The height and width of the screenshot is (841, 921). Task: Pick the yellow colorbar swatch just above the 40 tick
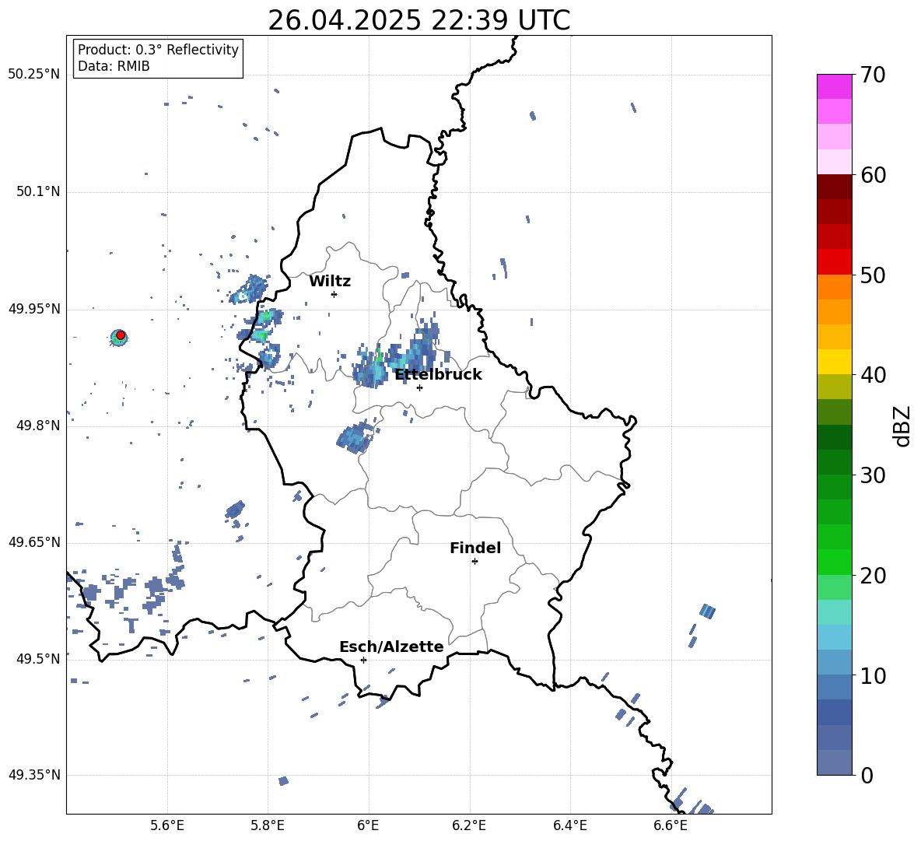pyautogui.click(x=834, y=362)
